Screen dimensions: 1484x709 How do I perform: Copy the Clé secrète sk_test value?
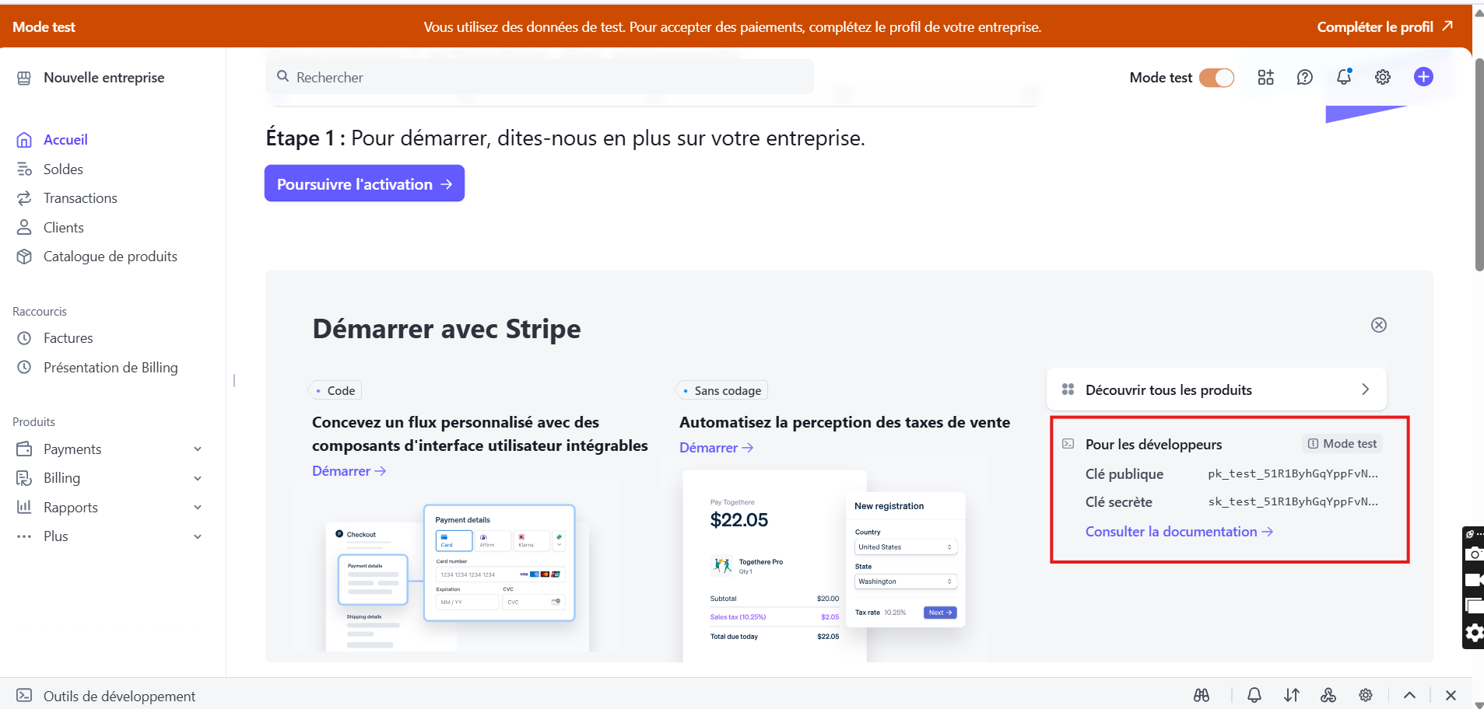tap(1293, 501)
